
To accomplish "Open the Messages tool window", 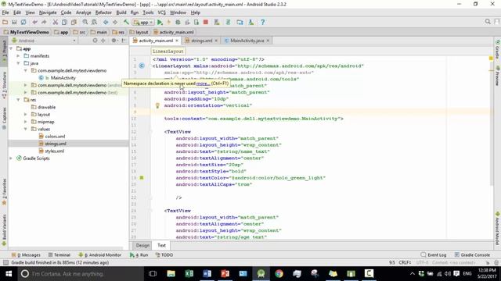I will pos(26,255).
